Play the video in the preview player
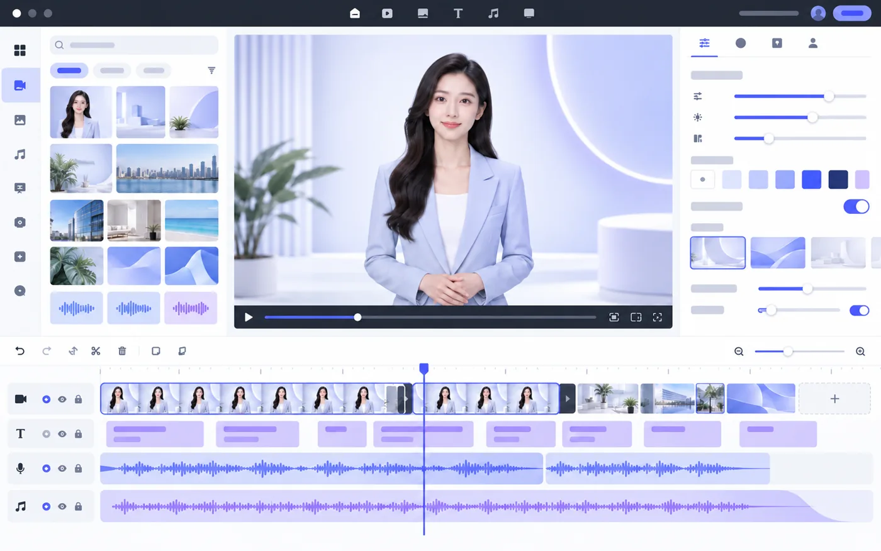The image size is (881, 551). point(249,318)
